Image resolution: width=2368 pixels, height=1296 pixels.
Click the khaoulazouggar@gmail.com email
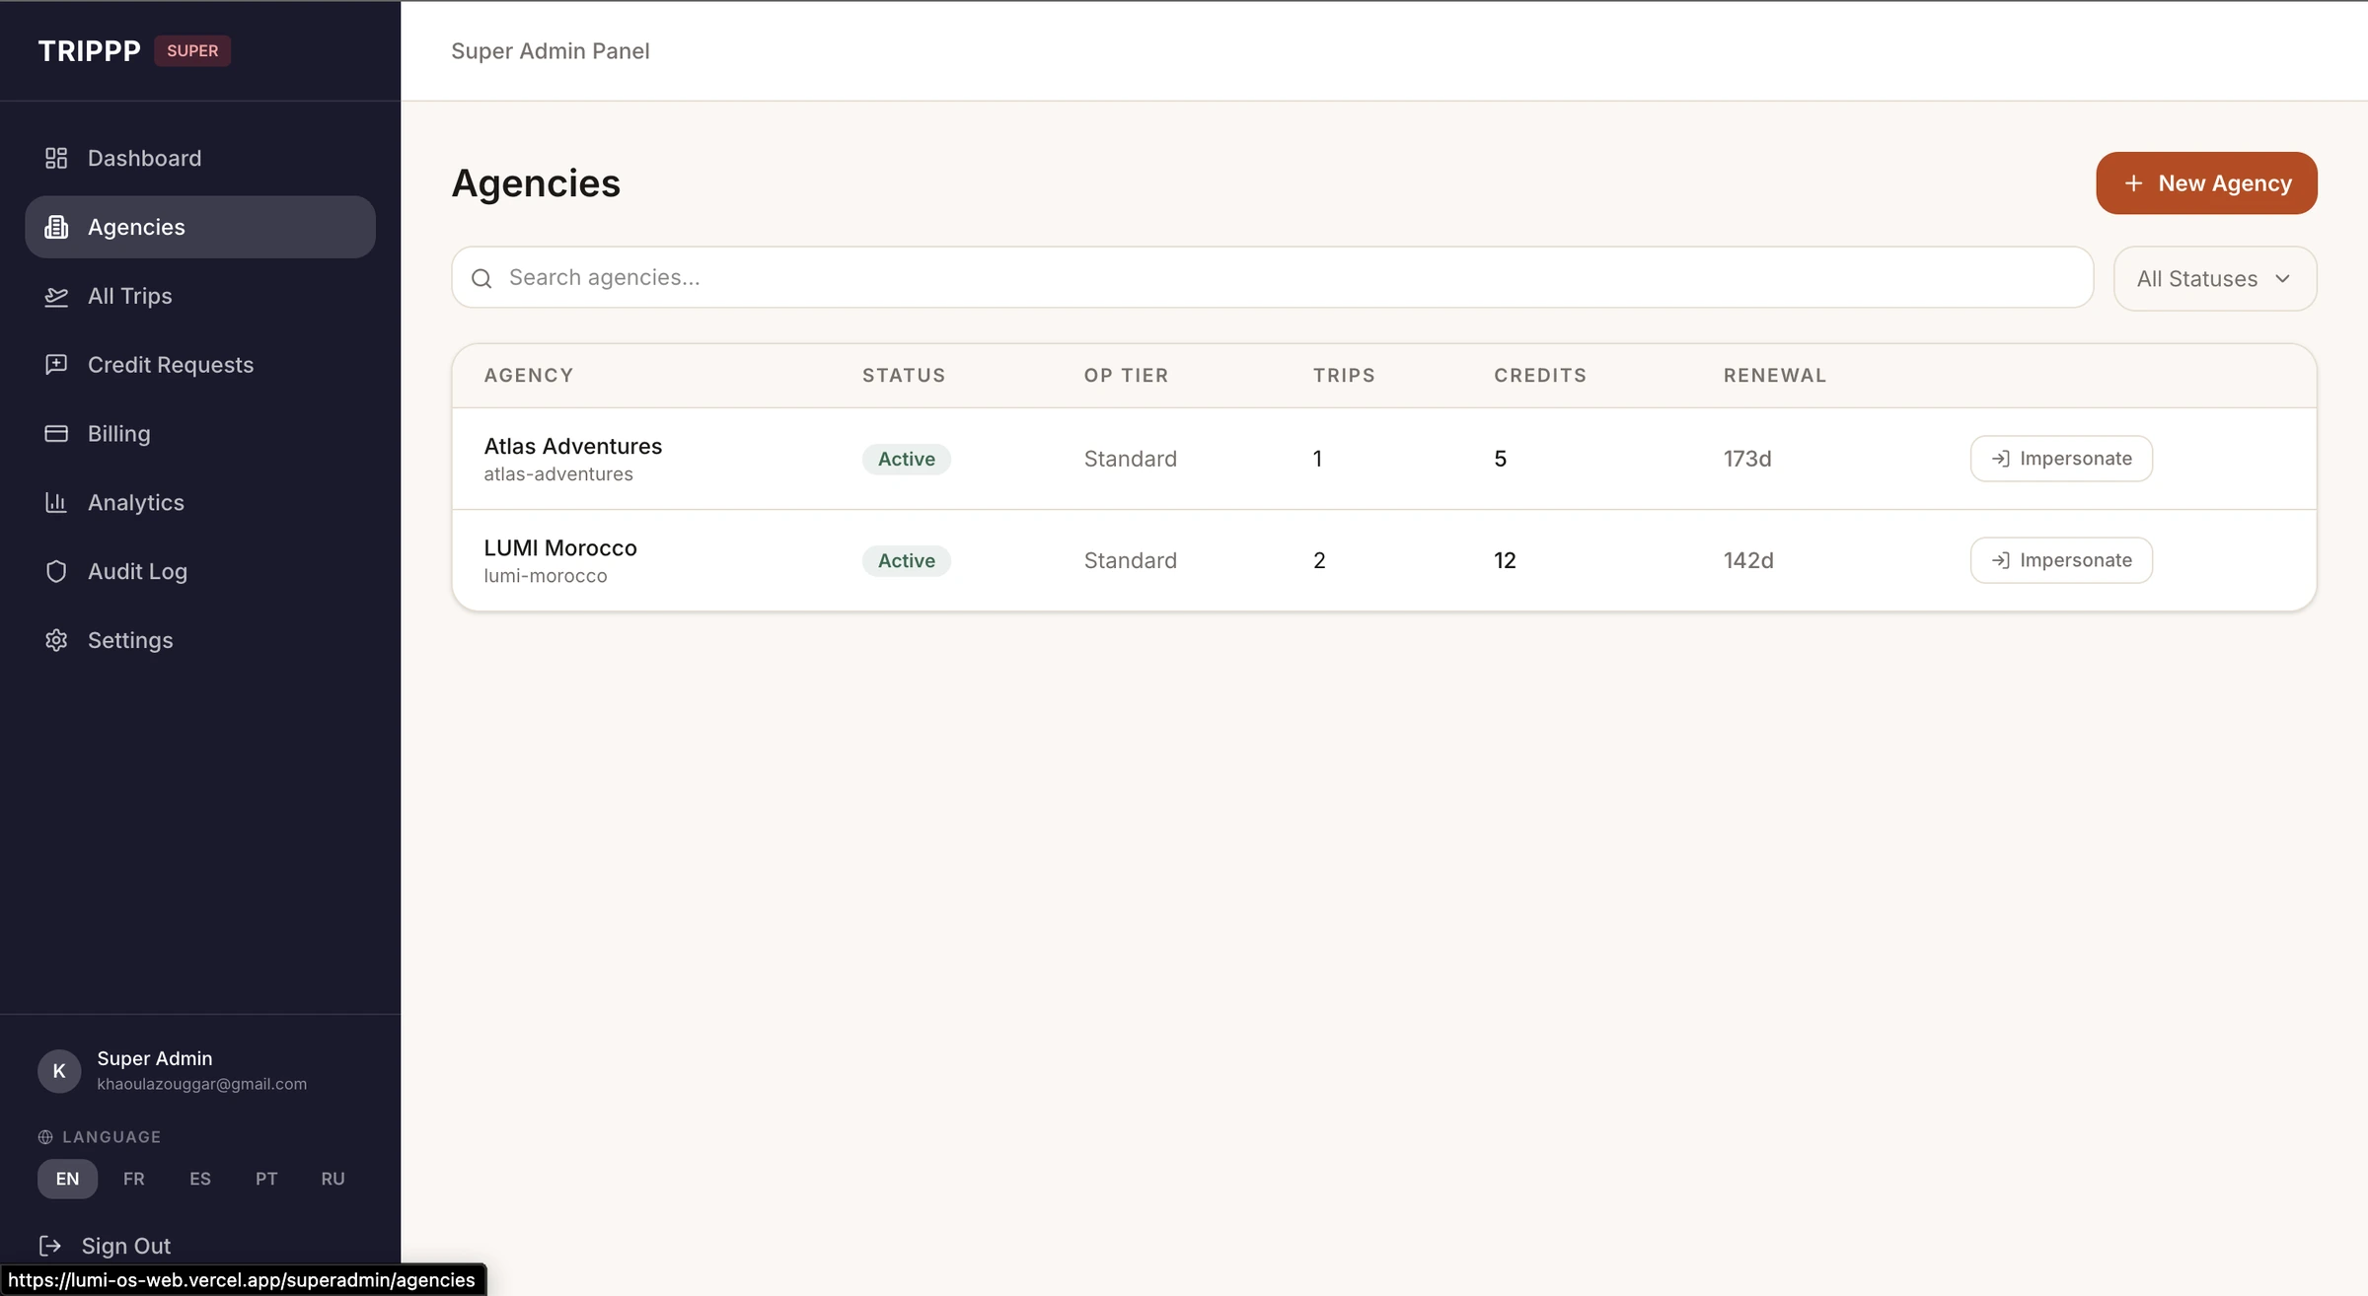coord(201,1084)
